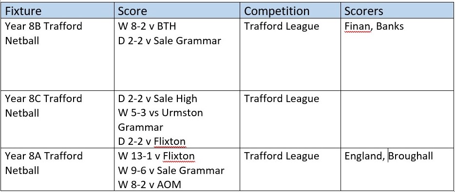The width and height of the screenshot is (455, 192).
Task: Click the Competition column header cell
Action: (x=290, y=11)
